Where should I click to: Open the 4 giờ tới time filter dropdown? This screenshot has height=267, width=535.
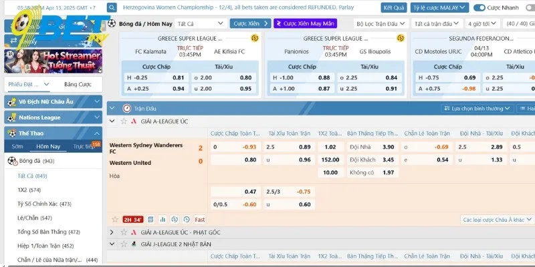482,23
